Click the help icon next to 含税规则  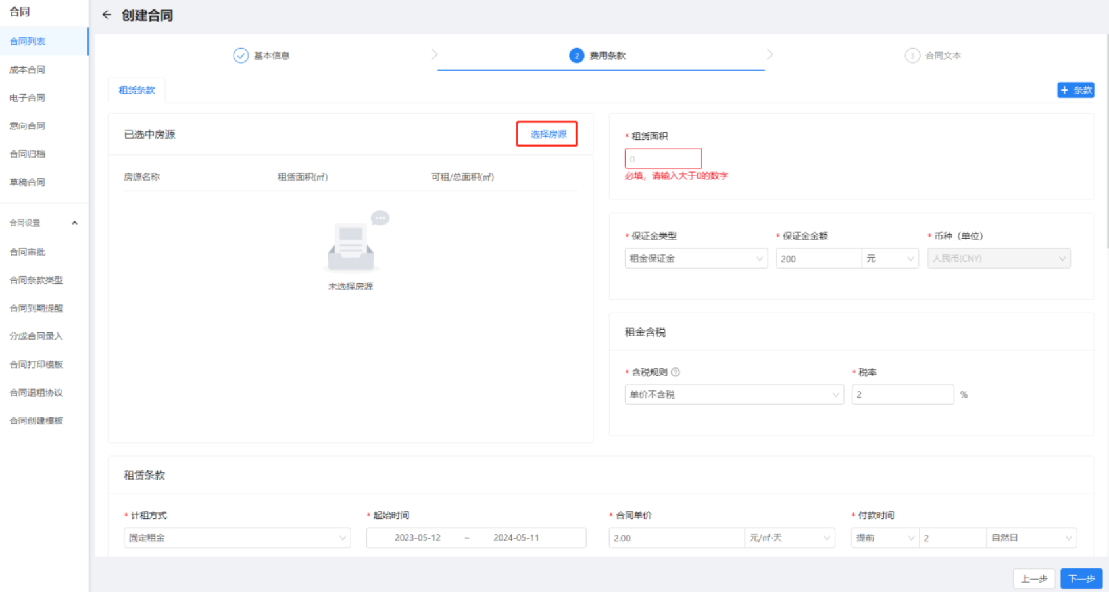pyautogui.click(x=676, y=373)
